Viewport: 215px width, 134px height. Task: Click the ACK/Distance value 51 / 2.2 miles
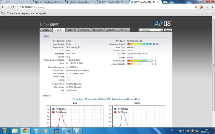click(75, 73)
